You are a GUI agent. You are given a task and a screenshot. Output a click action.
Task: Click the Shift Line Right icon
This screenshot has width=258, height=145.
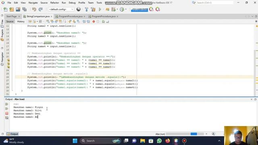pyautogui.click(x=88, y=21)
